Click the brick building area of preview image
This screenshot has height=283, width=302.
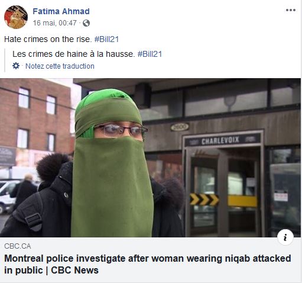(x=35, y=118)
